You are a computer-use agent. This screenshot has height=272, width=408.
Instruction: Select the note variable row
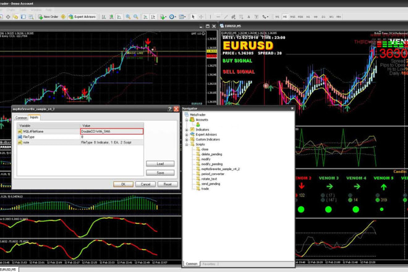point(80,142)
